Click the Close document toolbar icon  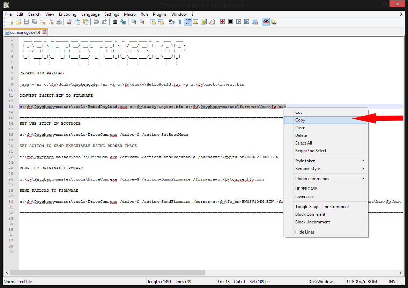click(43, 22)
